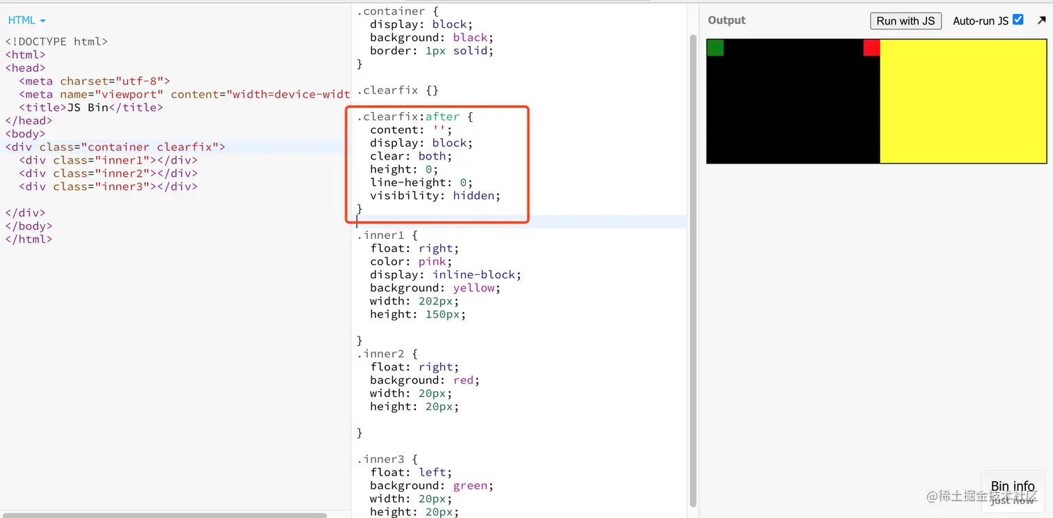The image size is (1053, 518).
Task: Click the '.container {' selector line
Action: (x=398, y=11)
